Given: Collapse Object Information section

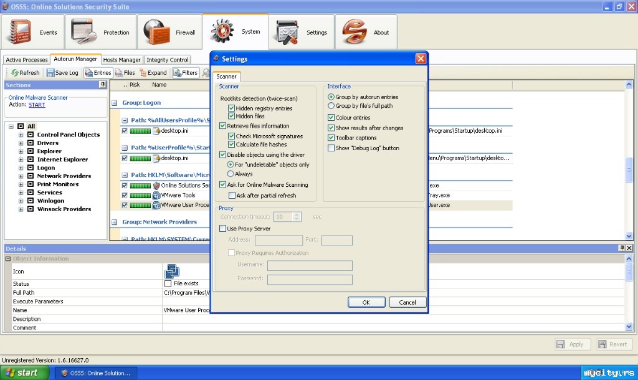Looking at the screenshot, I should click(7, 259).
